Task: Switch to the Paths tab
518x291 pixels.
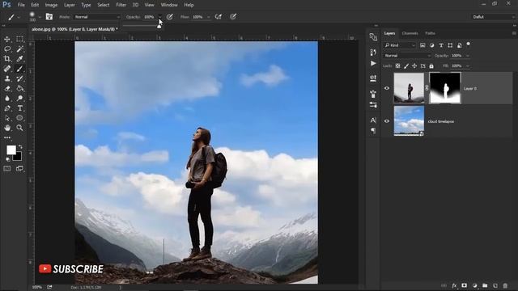Action: [x=430, y=33]
